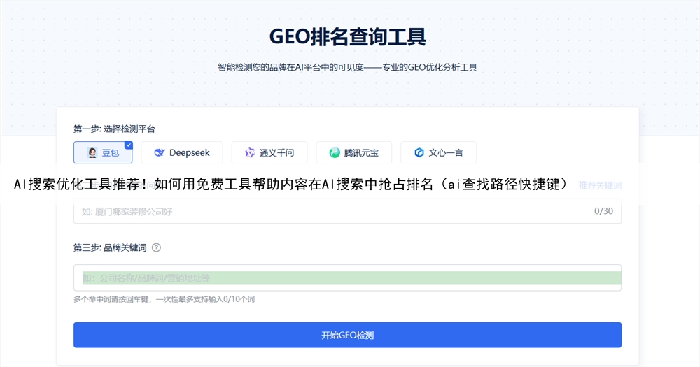Click the Deepseek whale logo icon
700x367 pixels.
click(159, 152)
